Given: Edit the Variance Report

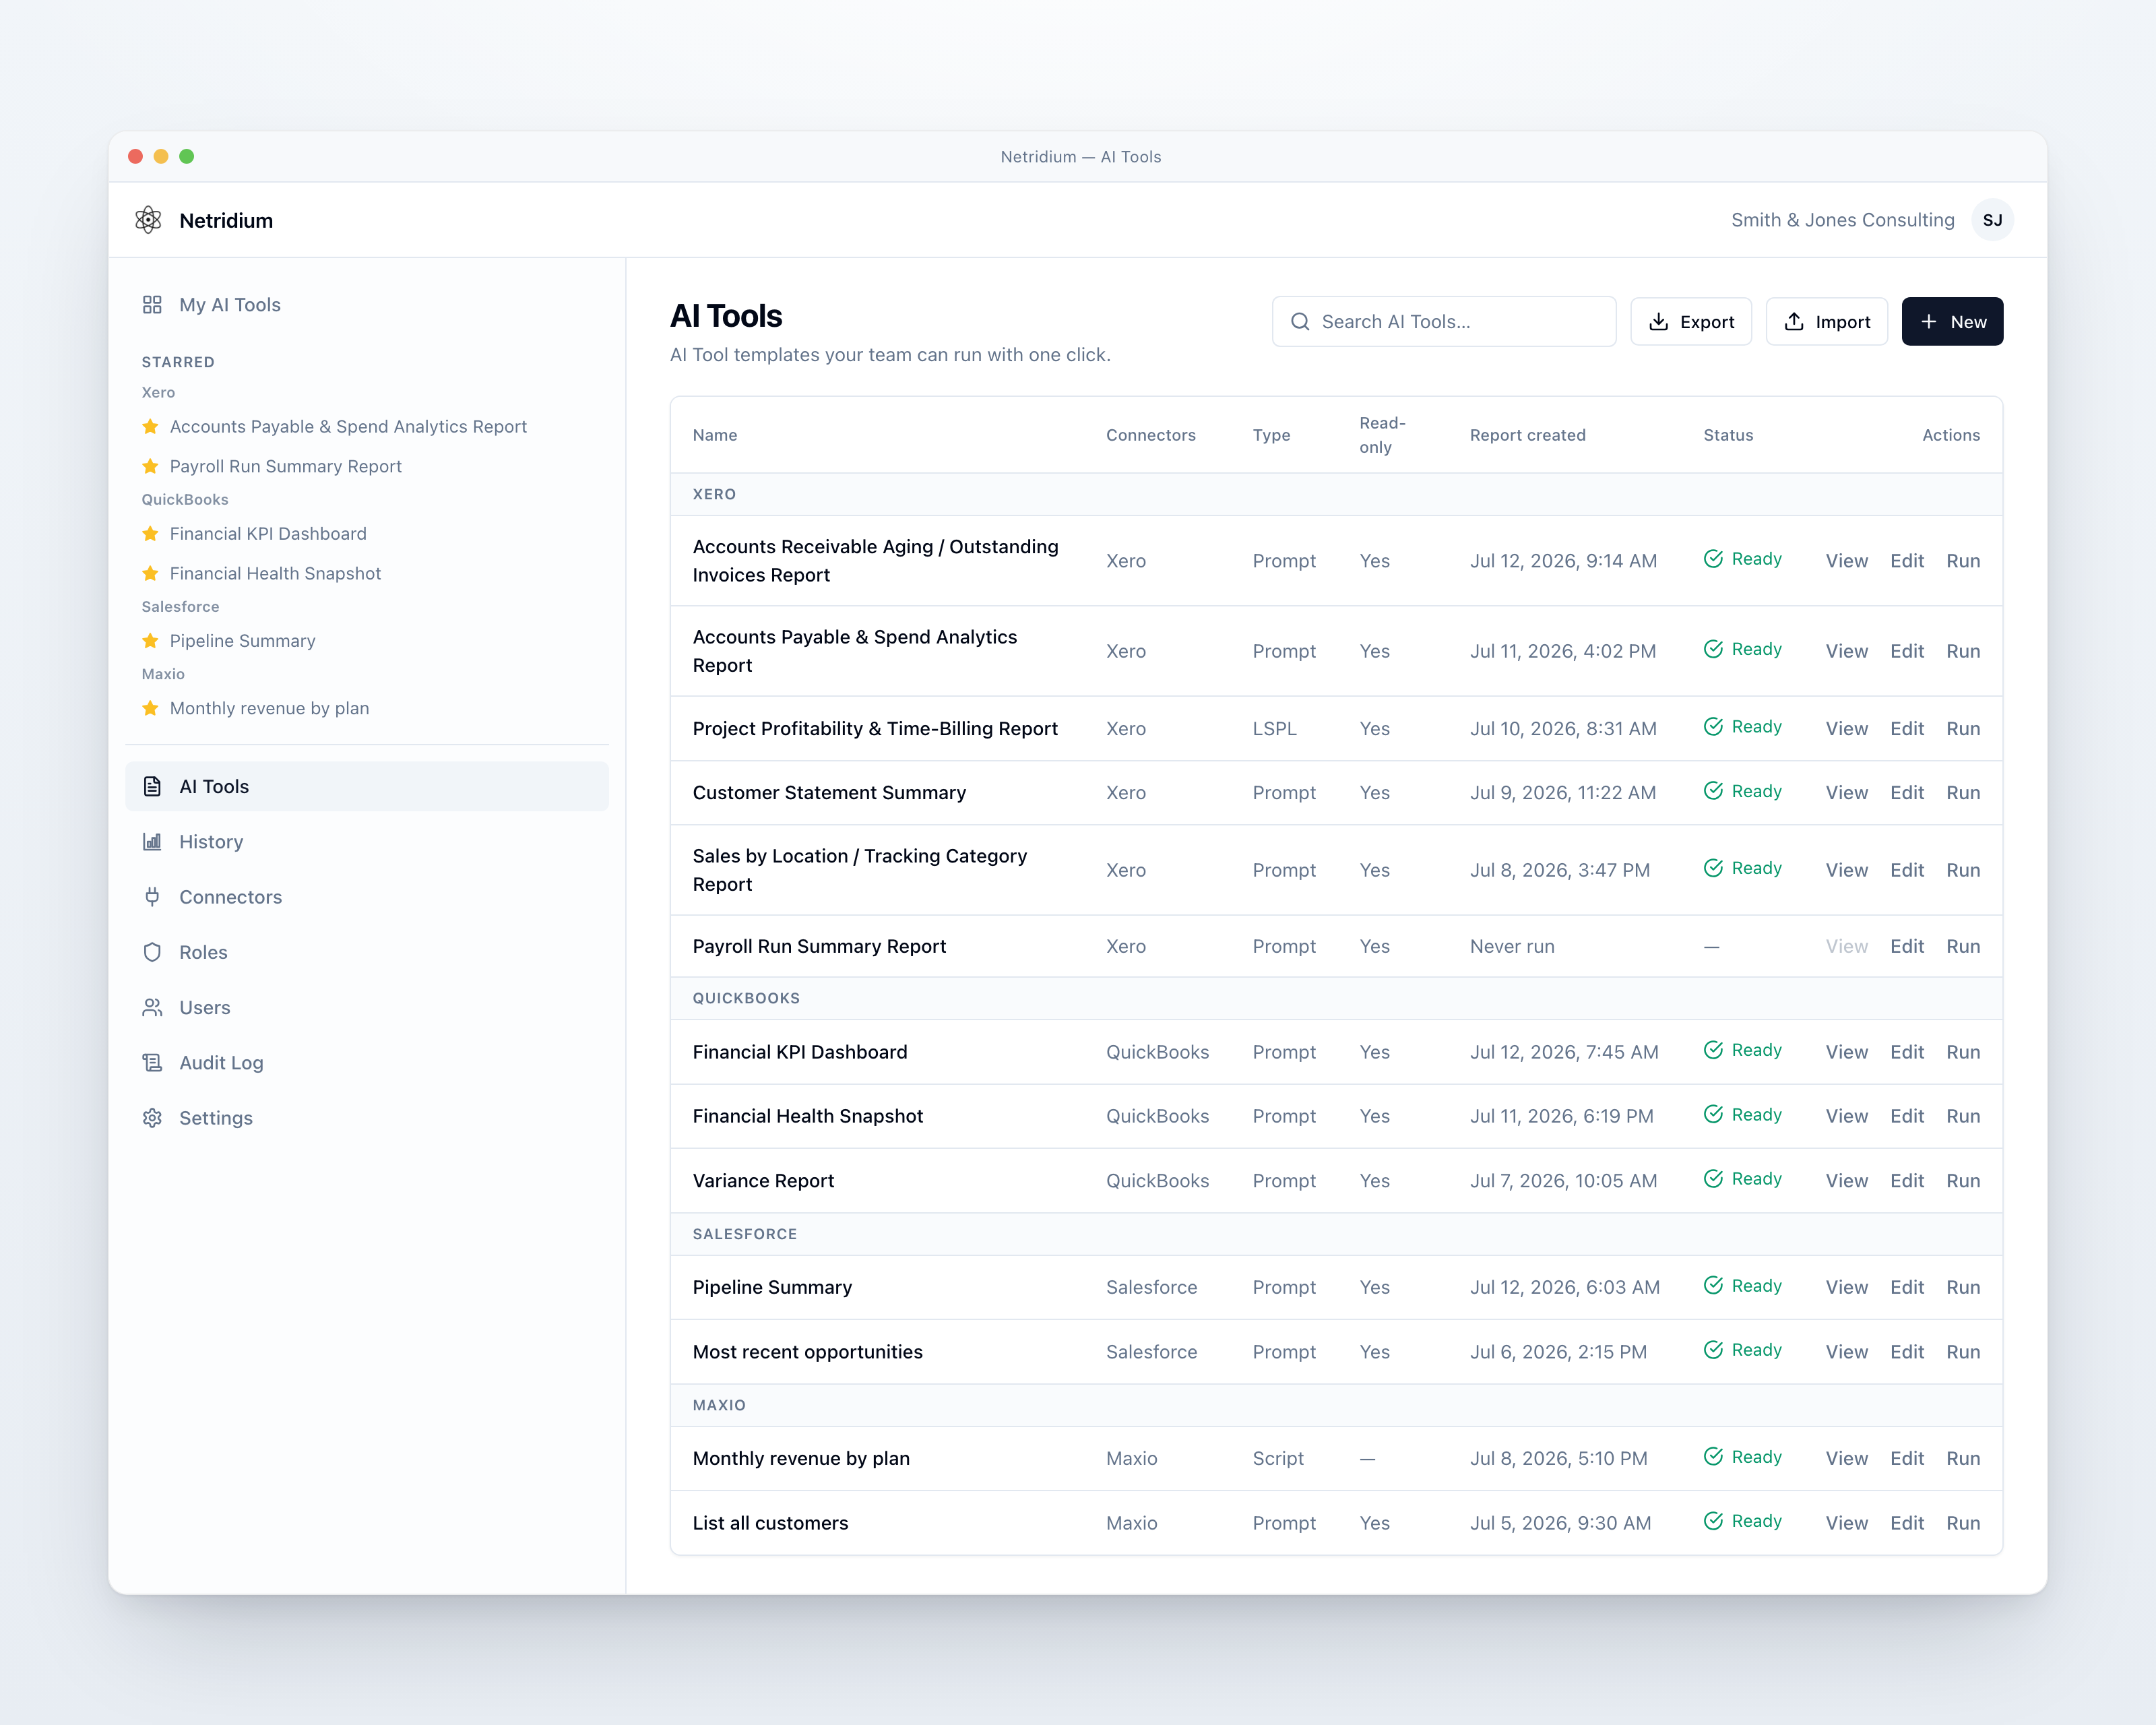Looking at the screenshot, I should coord(1906,1181).
